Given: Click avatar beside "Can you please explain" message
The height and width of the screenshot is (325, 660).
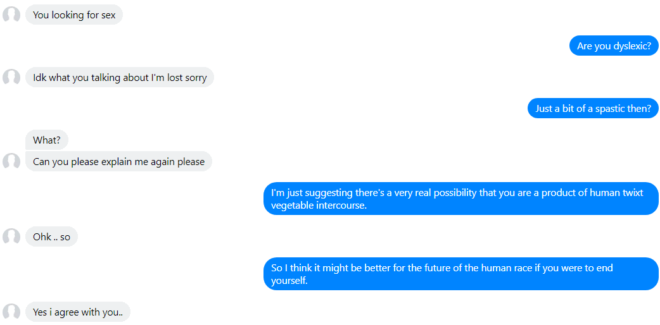Looking at the screenshot, I should tap(11, 161).
